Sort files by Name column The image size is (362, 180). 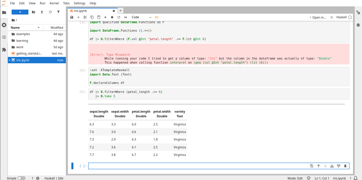pos(25,28)
